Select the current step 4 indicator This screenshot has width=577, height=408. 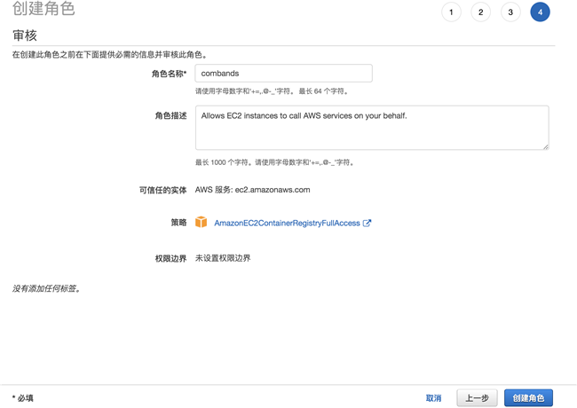pyautogui.click(x=540, y=12)
